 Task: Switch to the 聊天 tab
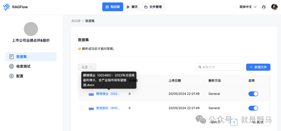point(132,7)
